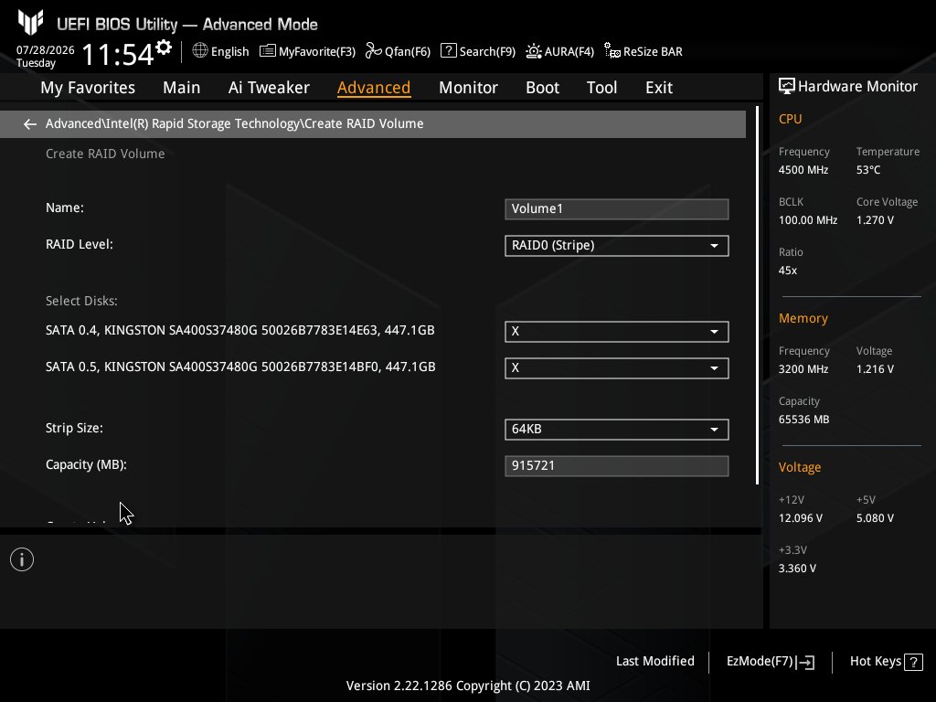Viewport: 936px width, 702px height.
Task: Click the TUF logo in the header
Action: point(30,23)
